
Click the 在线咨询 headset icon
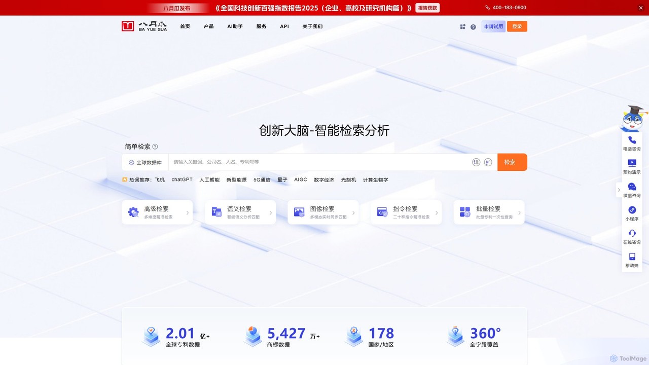click(632, 233)
